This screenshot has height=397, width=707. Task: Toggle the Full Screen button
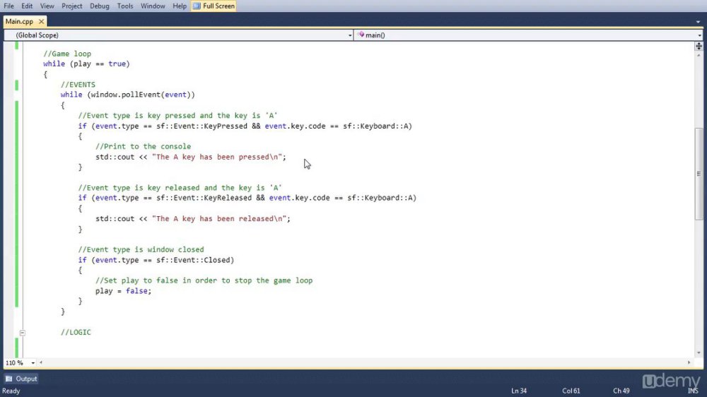214,6
